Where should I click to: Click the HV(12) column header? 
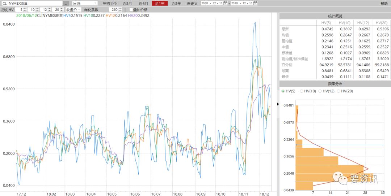point(363,23)
